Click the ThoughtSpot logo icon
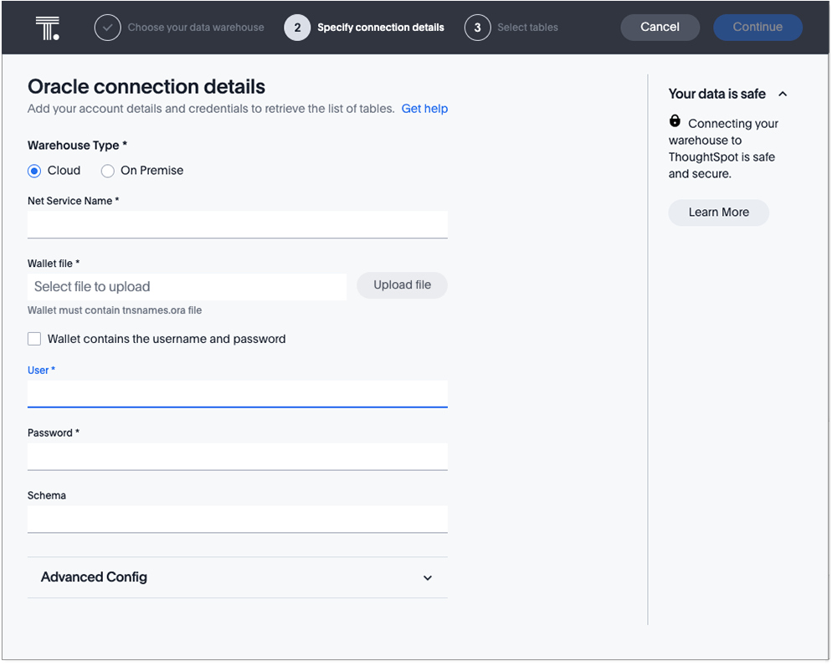 tap(48, 28)
